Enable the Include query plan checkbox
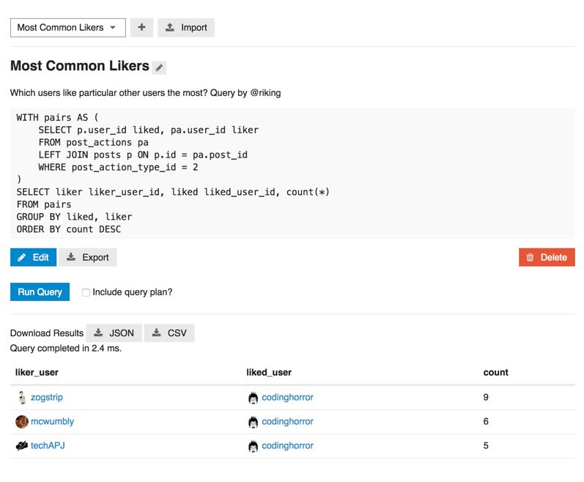 click(86, 292)
